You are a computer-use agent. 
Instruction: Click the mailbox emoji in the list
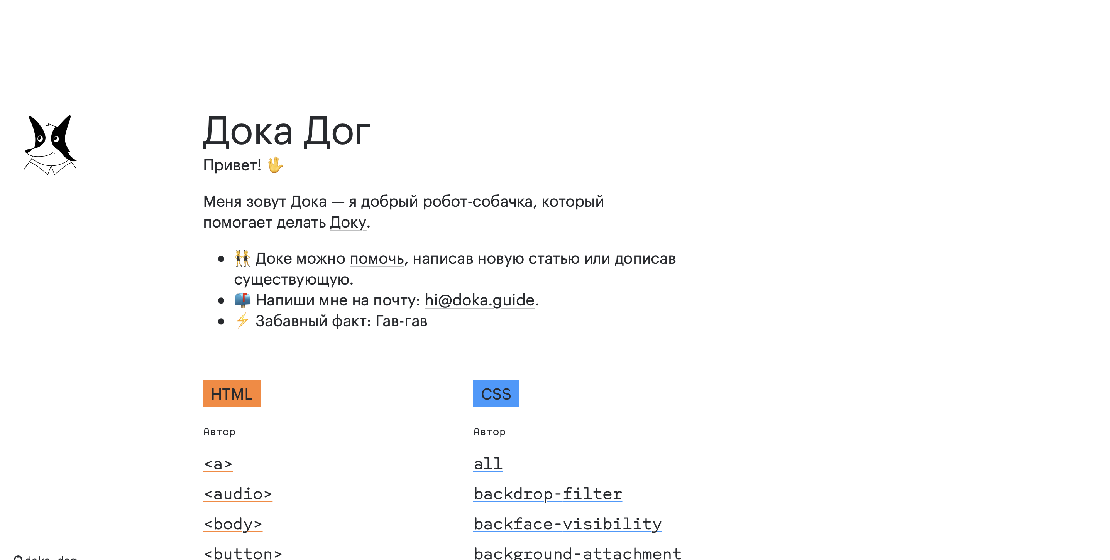(x=243, y=300)
